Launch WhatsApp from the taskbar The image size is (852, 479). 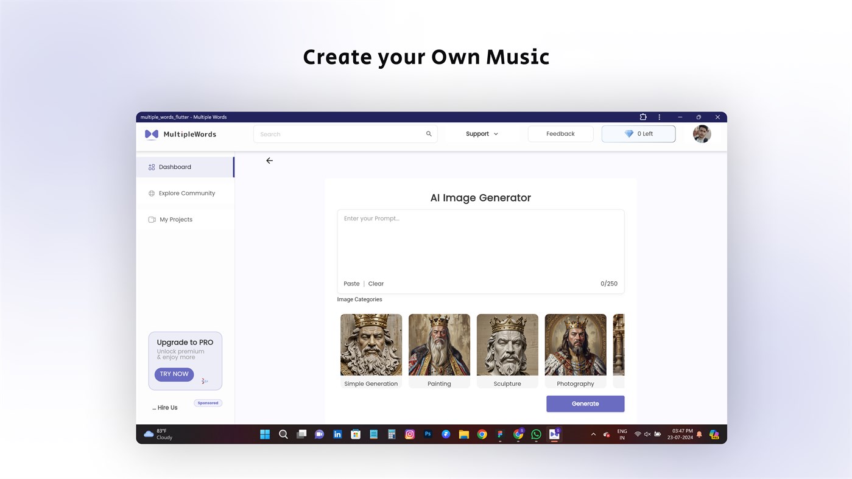point(535,434)
